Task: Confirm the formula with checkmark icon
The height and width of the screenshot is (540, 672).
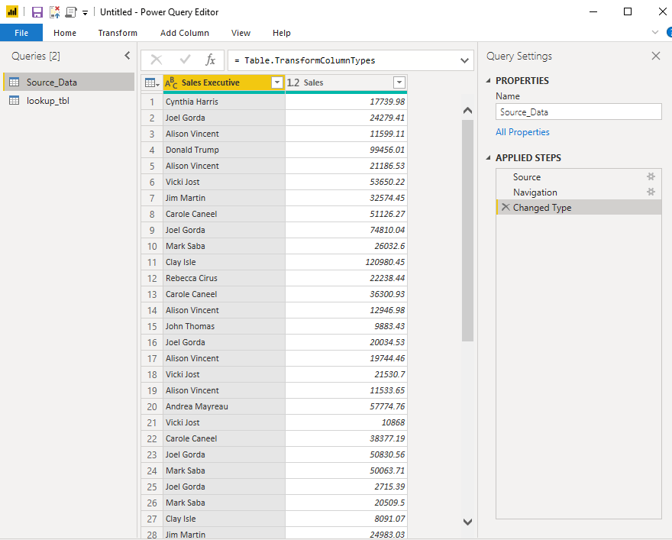Action: 185,60
